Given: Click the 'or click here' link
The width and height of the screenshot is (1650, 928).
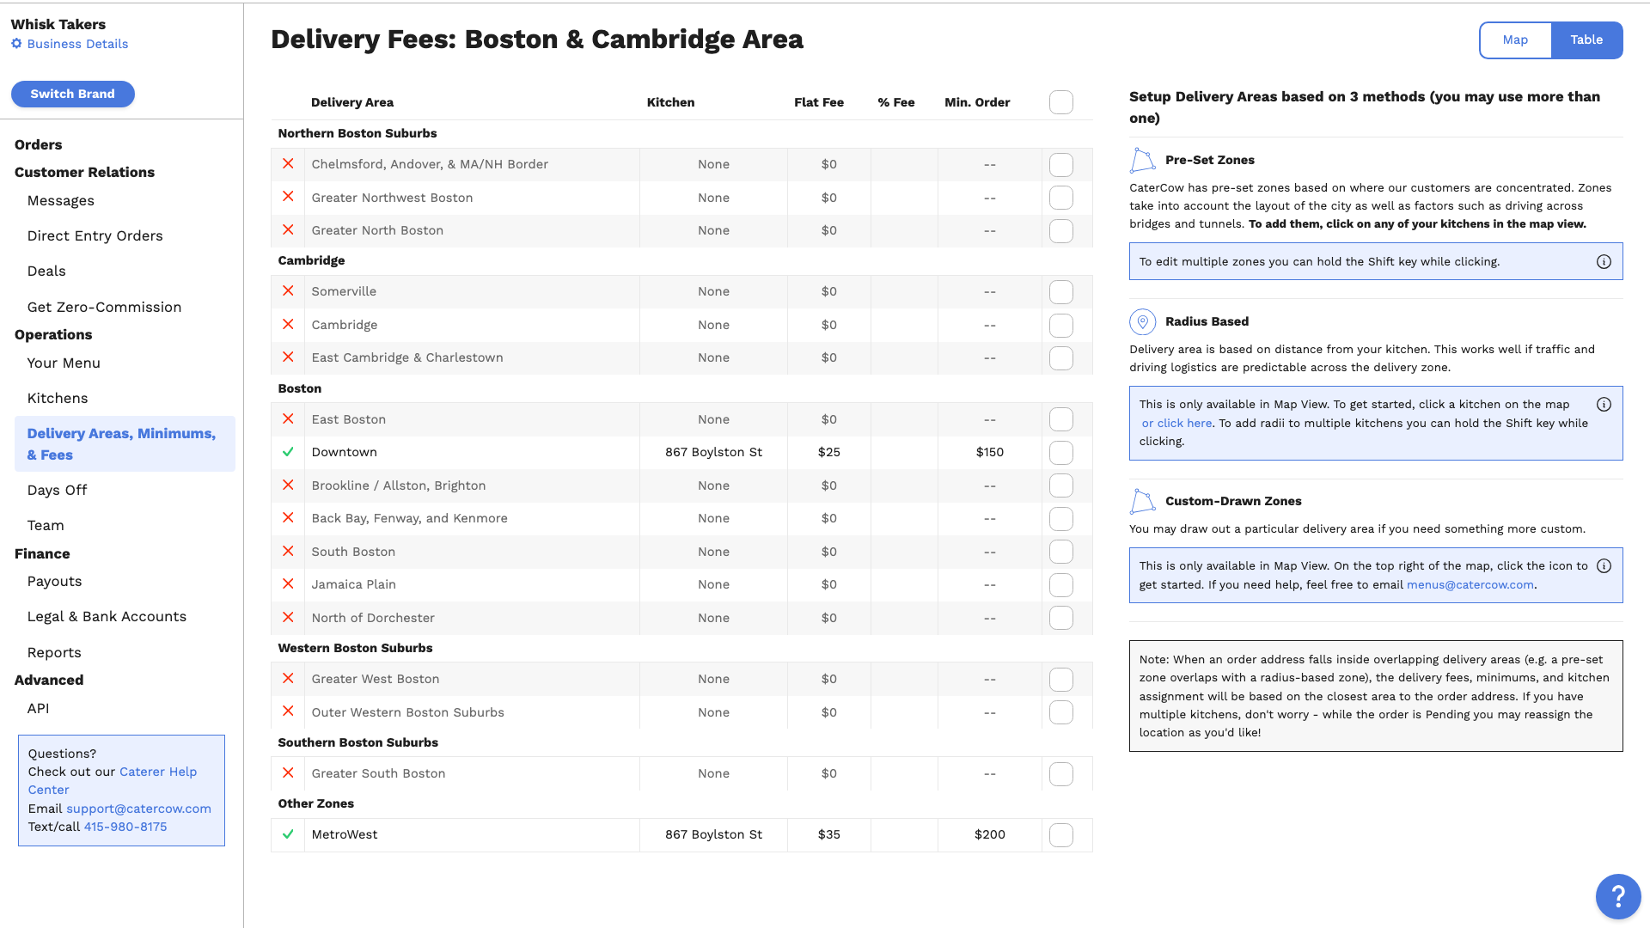Looking at the screenshot, I should (1176, 424).
